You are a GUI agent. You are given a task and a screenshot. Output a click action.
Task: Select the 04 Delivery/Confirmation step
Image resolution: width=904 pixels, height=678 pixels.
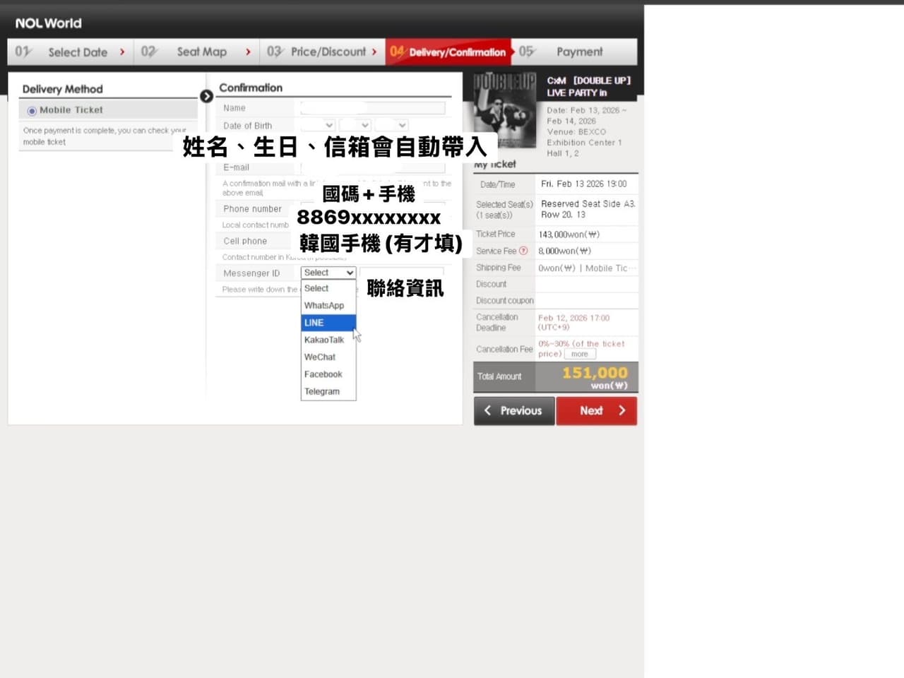(x=448, y=52)
